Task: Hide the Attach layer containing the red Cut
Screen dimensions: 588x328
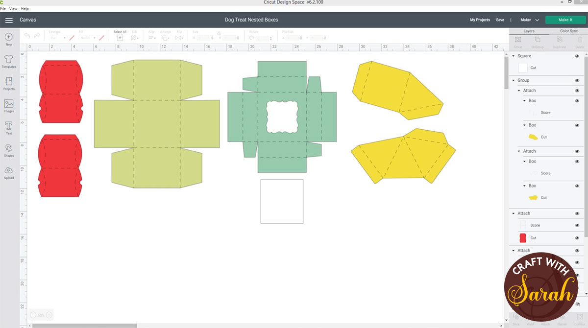Action: click(x=577, y=213)
